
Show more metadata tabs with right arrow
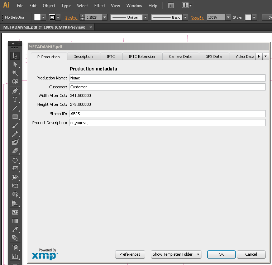pos(259,56)
